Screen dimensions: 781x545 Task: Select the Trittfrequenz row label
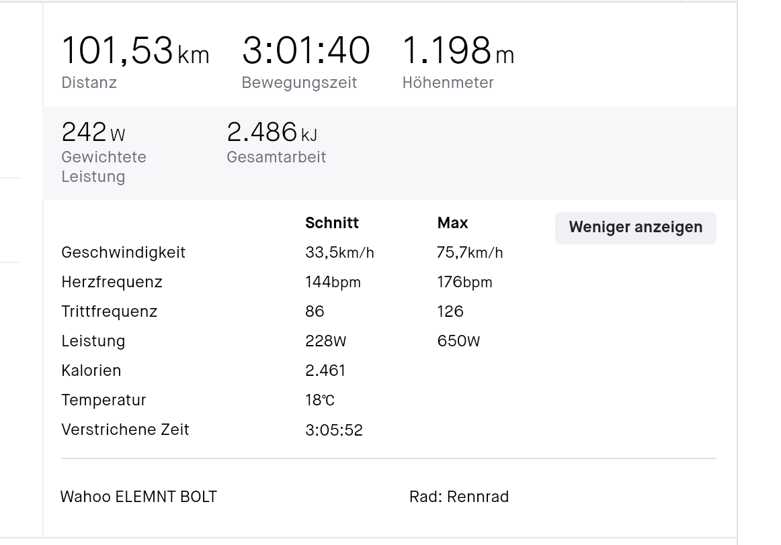click(109, 312)
